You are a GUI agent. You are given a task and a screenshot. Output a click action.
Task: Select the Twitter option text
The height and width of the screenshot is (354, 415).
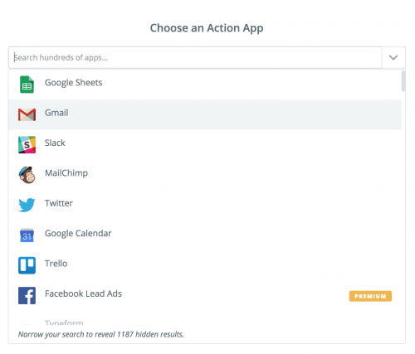coord(59,203)
